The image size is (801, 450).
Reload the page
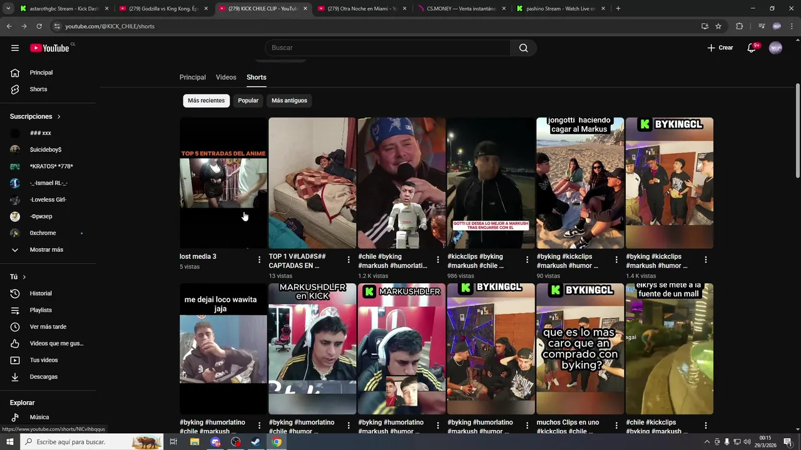39,26
